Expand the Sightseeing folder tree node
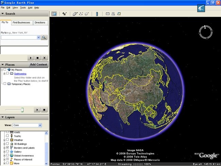Viewport: 221px width, 166px height. point(4,74)
